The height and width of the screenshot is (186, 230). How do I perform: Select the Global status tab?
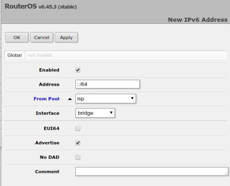(x=14, y=55)
